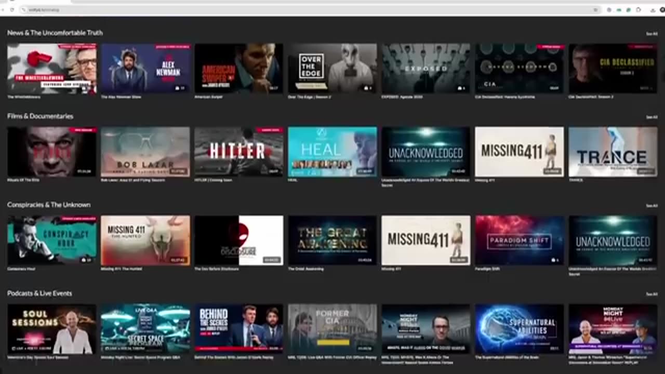The height and width of the screenshot is (374, 665).
Task: Bookmark this page using the star icon
Action: [x=595, y=10]
